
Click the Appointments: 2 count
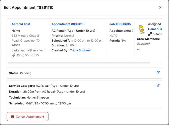tap(121, 31)
